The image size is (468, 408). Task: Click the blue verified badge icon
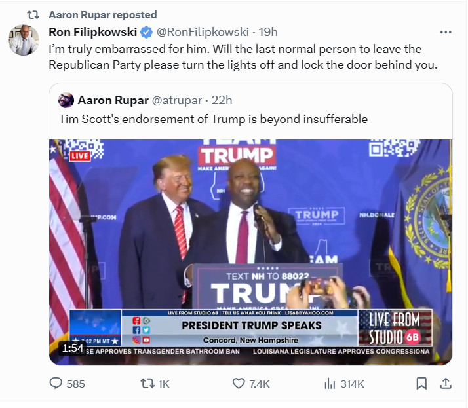coord(146,32)
